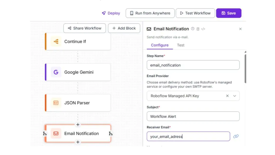Click the notes icon next to Email Notification heading
The image size is (275, 155).
[198, 29]
